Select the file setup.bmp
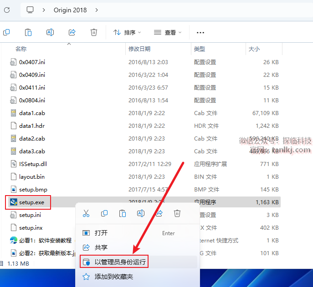Screen dimensions: 313x287 point(33,190)
